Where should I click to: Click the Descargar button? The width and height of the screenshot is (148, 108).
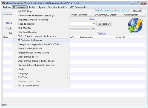tap(104, 24)
